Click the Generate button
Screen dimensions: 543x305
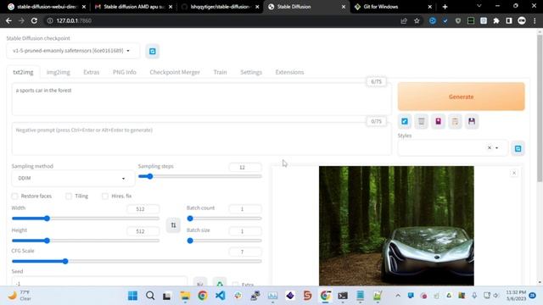point(461,97)
